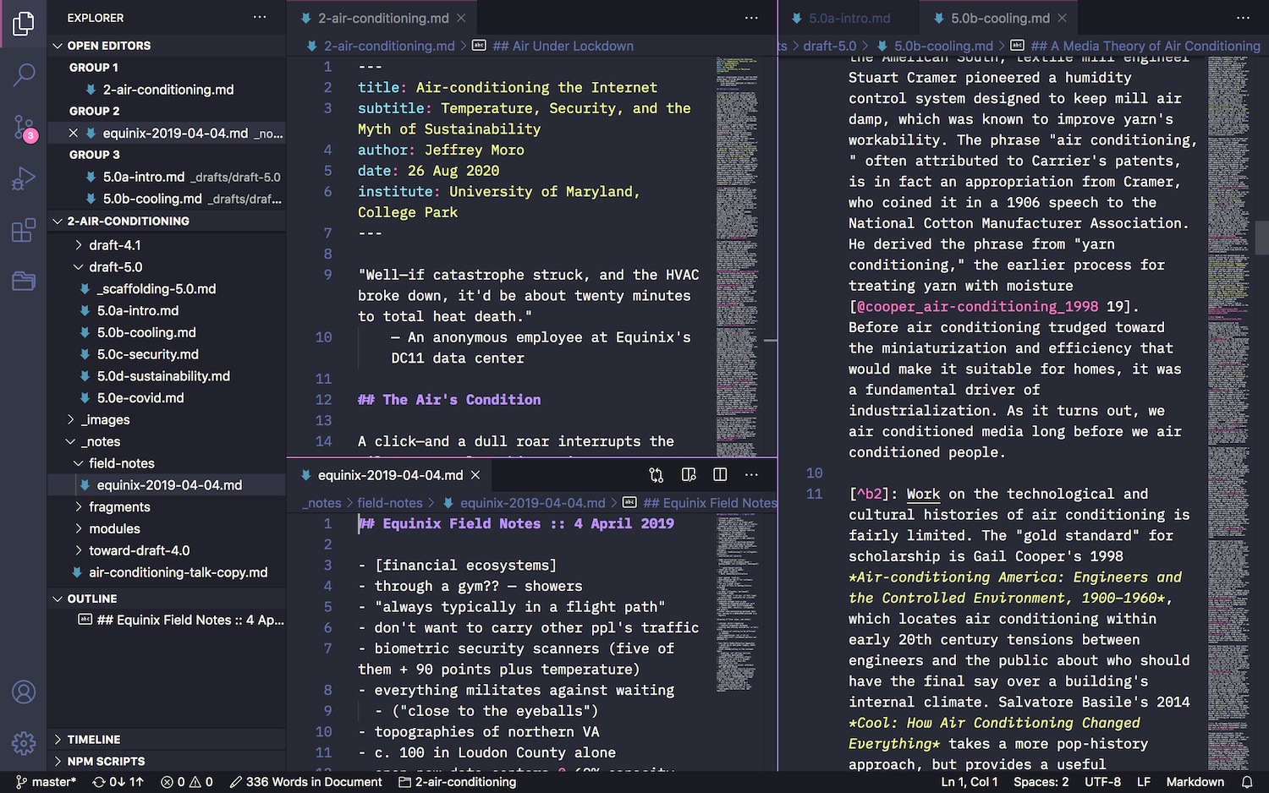Click 2-air-conditioning folder item in status bar
Image resolution: width=1269 pixels, height=793 pixels.
tap(458, 782)
